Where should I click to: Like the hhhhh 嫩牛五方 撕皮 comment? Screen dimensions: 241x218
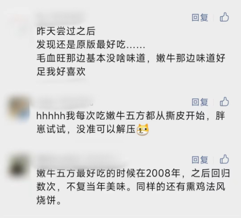pyautogui.click(x=224, y=102)
